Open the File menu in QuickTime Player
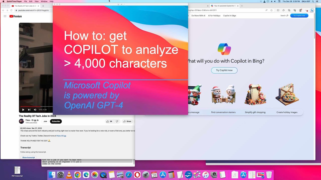321x180 pixels. [25, 1]
